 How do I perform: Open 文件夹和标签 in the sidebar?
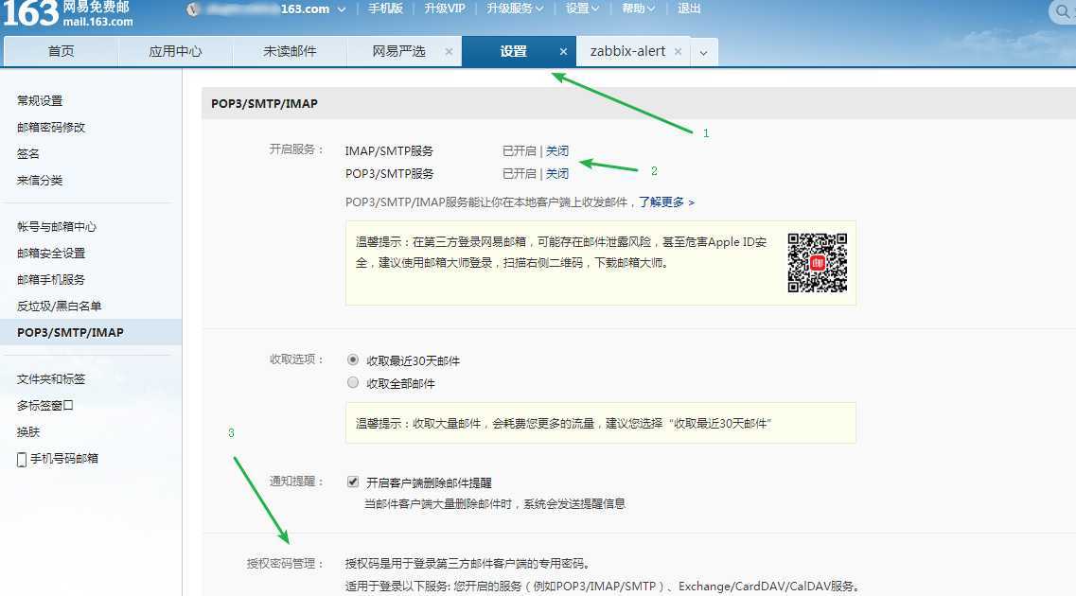point(51,379)
